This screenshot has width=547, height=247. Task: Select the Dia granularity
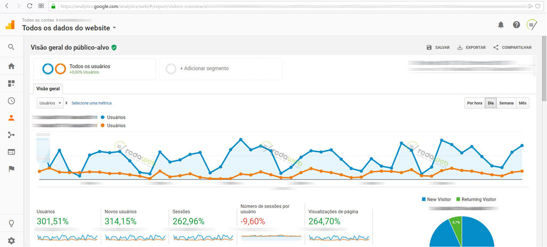(490, 103)
